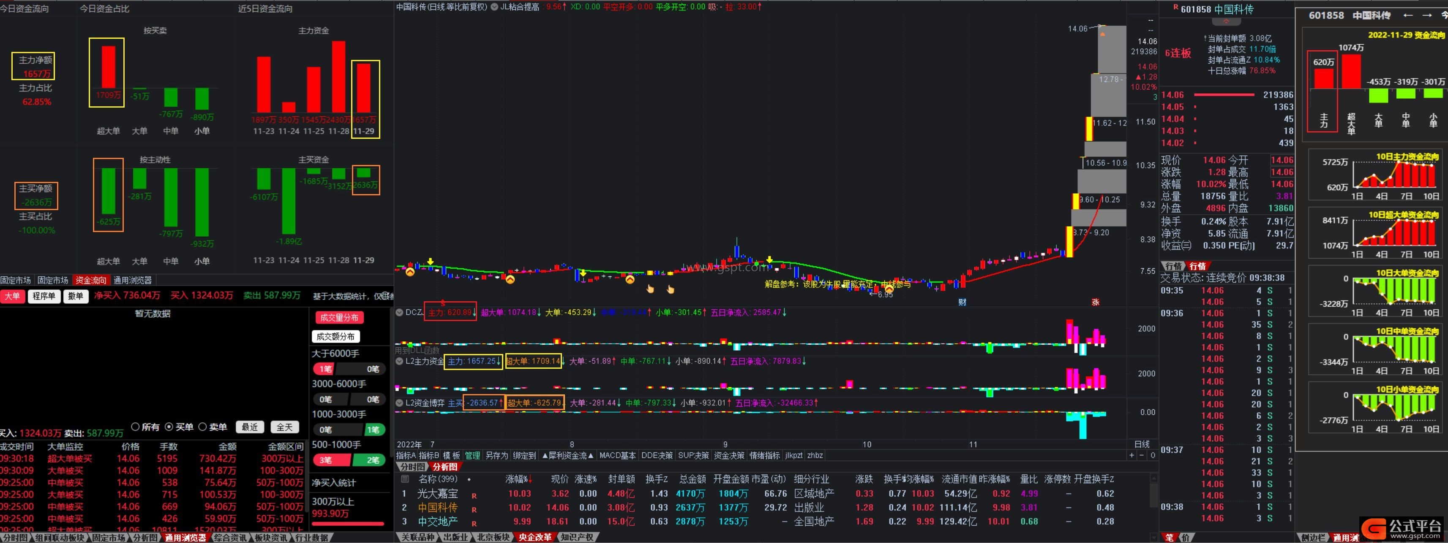Collapse the L2主力资金 indicator circle icon
This screenshot has height=543, width=1448.
pos(399,361)
